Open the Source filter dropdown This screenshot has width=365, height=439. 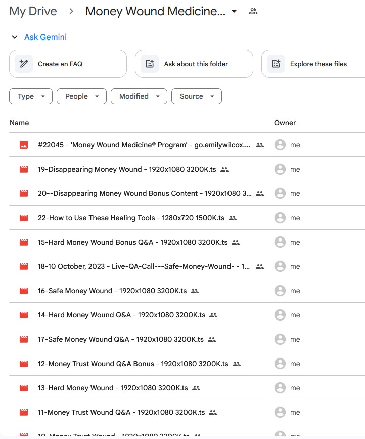pos(197,96)
